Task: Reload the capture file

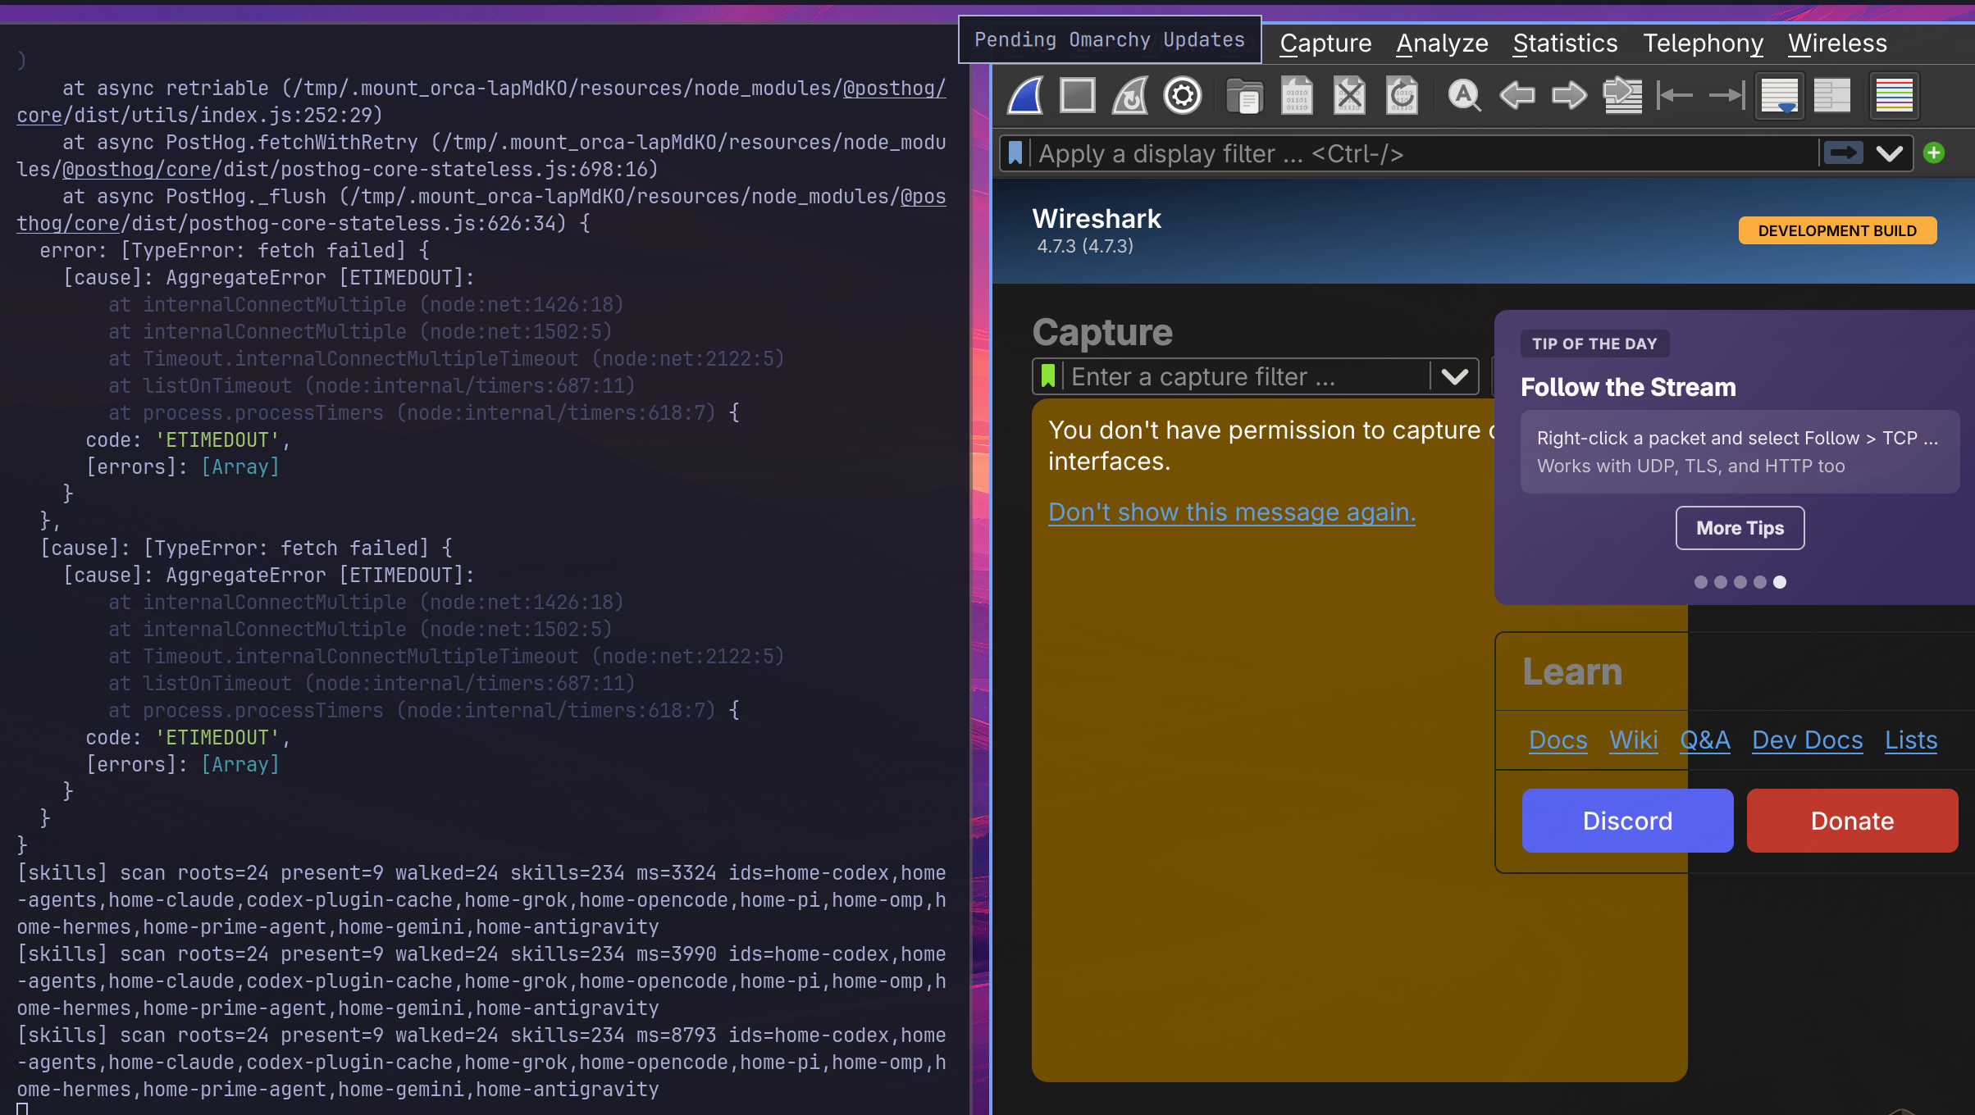Action: click(x=1402, y=96)
